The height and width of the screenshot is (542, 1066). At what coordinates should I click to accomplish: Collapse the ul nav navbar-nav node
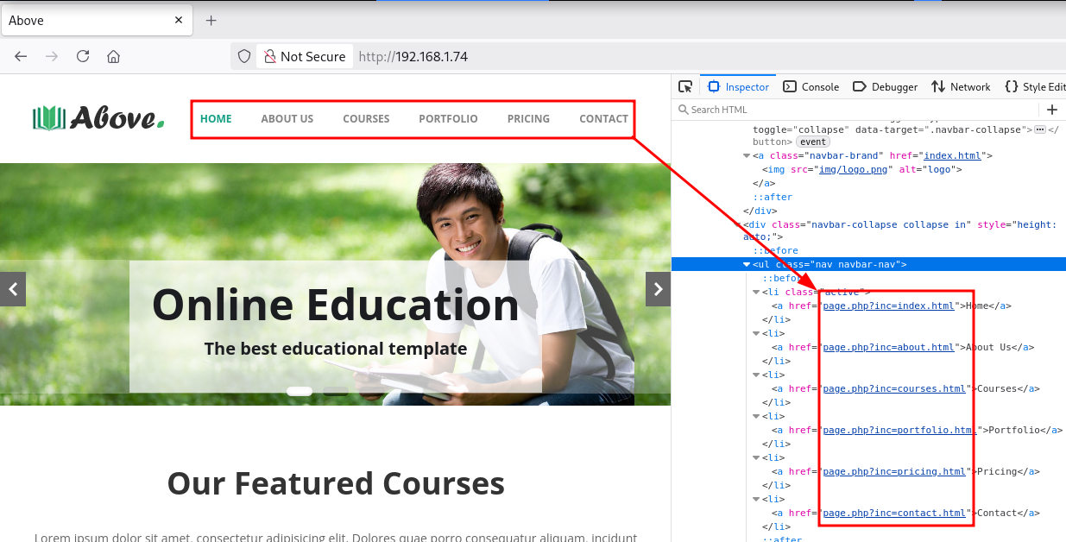[x=747, y=265]
